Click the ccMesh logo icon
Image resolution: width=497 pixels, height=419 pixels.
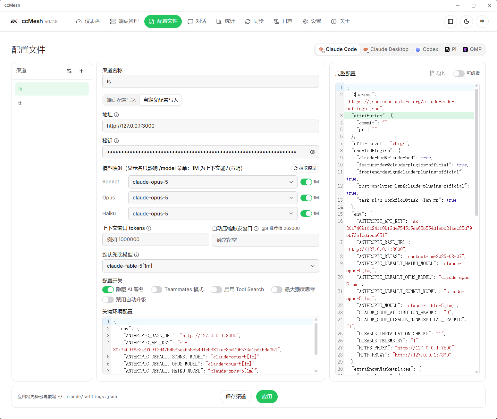[14, 21]
